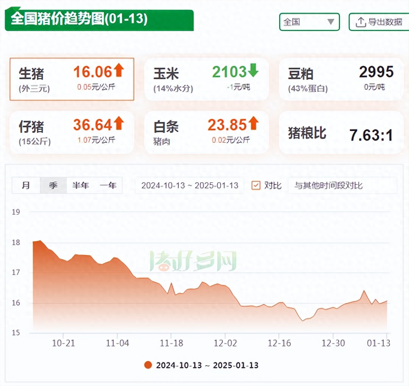The image size is (409, 386).
Task: Click the 7.63:1 ratio value
Action: tap(371, 135)
